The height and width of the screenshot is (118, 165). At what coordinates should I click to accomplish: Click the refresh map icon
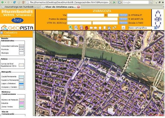pos(114,28)
